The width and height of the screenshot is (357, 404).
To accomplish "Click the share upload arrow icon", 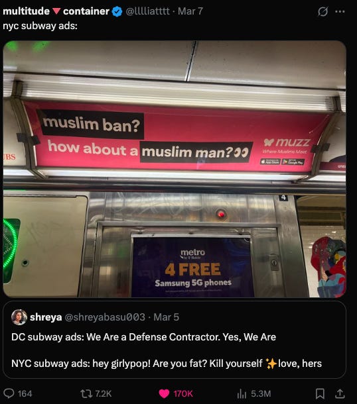I will click(340, 393).
